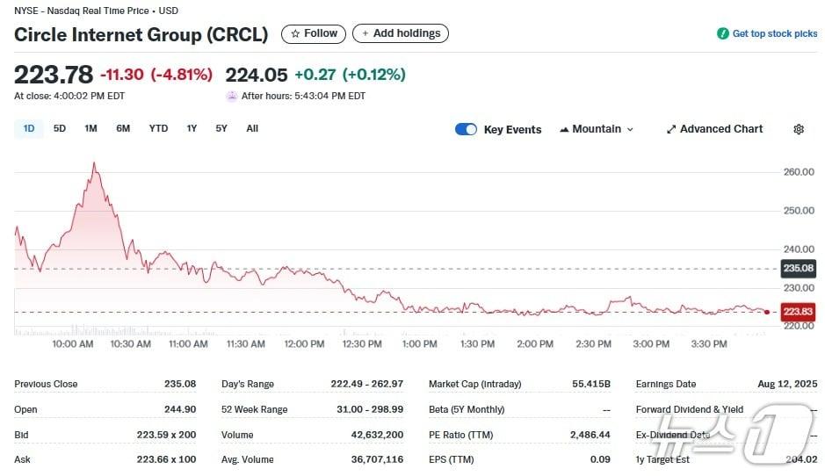
Task: Toggle the Key Events switch
Action: pos(466,129)
